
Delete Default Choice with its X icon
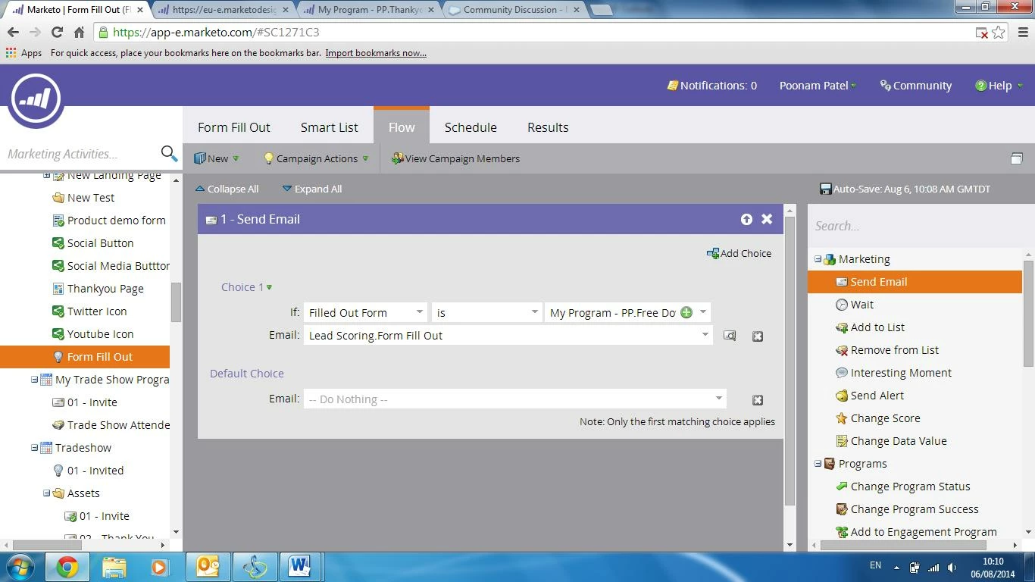758,400
